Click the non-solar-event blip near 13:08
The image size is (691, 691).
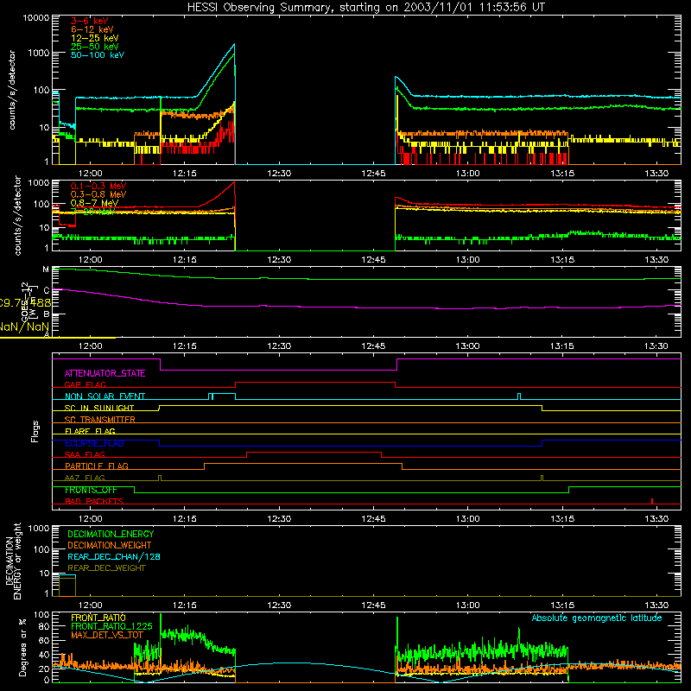click(x=519, y=396)
